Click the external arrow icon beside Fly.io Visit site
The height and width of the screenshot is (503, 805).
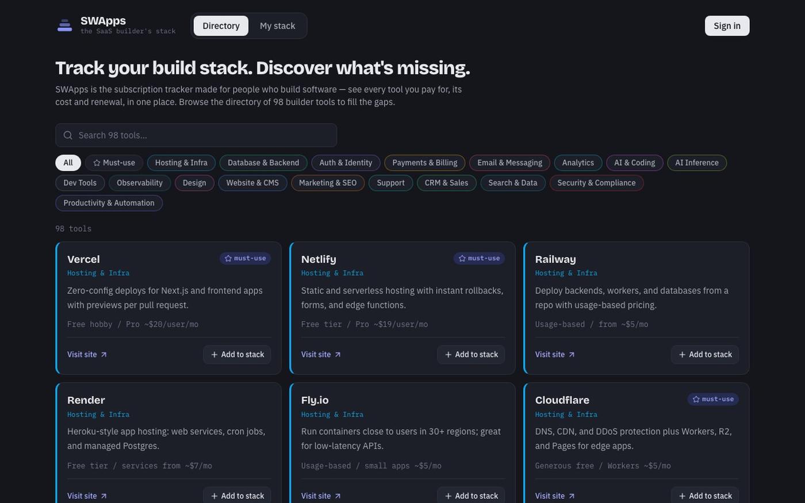click(x=338, y=496)
